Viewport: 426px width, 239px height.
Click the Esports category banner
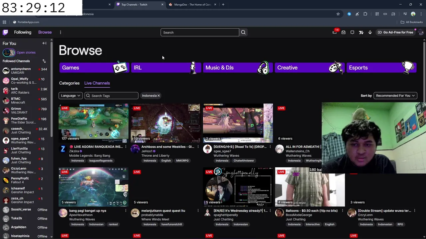(x=381, y=68)
